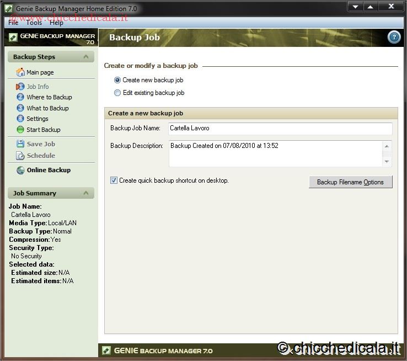This screenshot has width=407, height=361.
Task: Click the Backup Description scrollbar down arrow
Action: pos(387,162)
